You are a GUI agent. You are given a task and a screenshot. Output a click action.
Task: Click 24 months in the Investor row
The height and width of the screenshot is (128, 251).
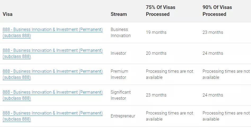coord(213,53)
